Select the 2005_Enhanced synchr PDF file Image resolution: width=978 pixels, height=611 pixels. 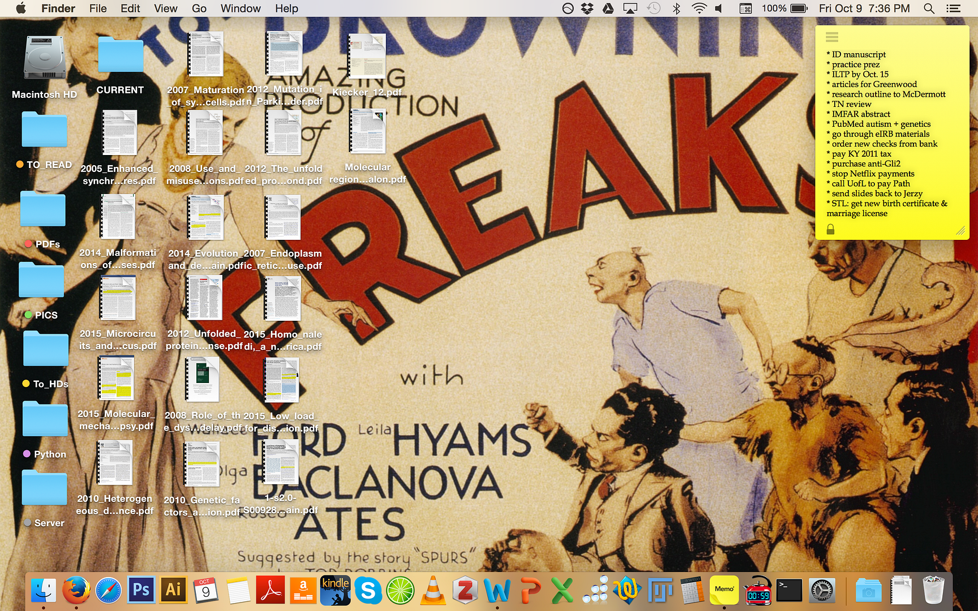pos(119,133)
